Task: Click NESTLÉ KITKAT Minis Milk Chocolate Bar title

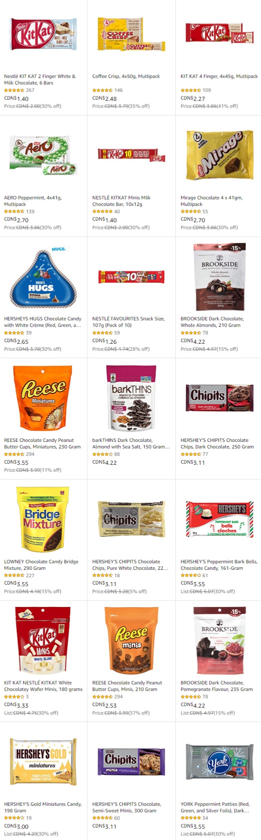Action: 122,201
